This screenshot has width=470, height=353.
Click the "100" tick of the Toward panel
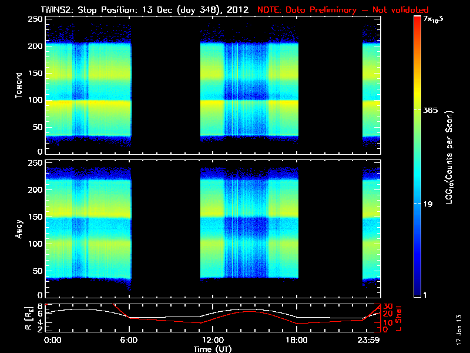point(35,100)
